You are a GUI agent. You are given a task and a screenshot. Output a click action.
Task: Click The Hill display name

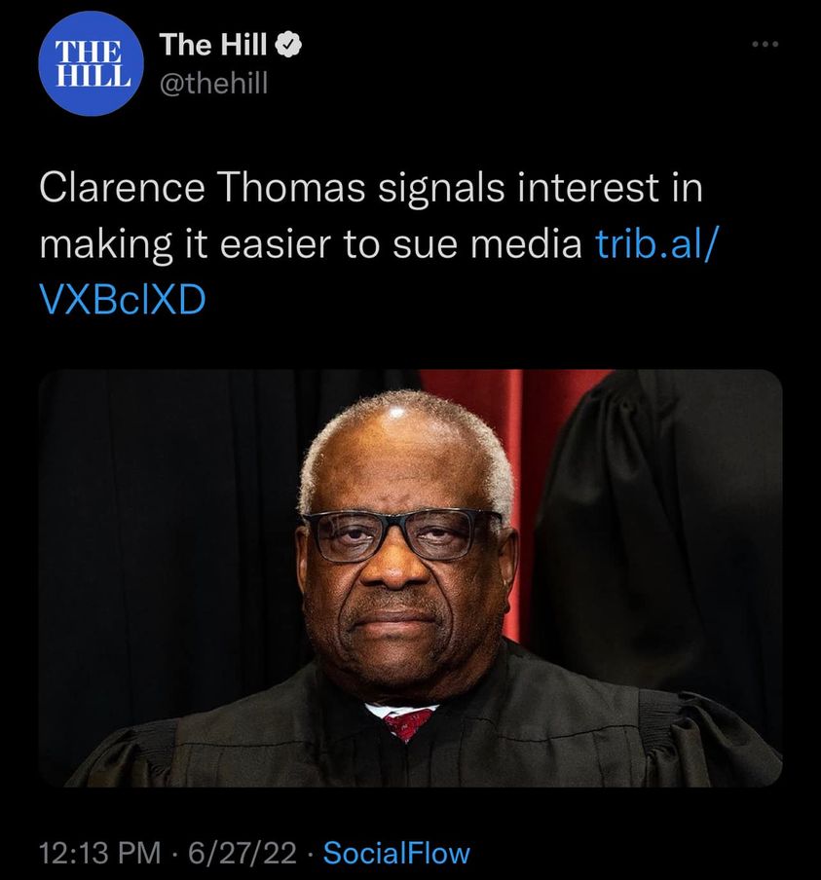pyautogui.click(x=213, y=44)
